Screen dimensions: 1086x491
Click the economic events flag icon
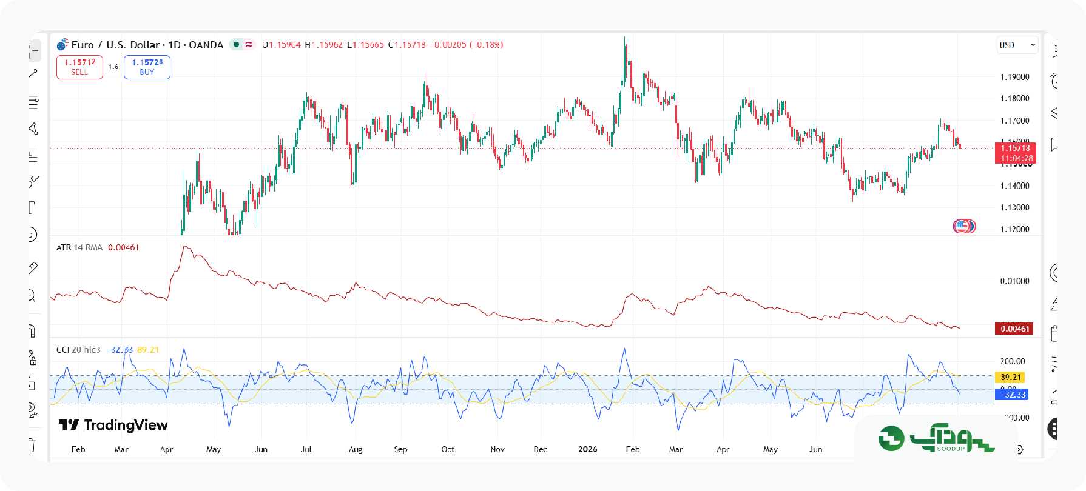963,227
